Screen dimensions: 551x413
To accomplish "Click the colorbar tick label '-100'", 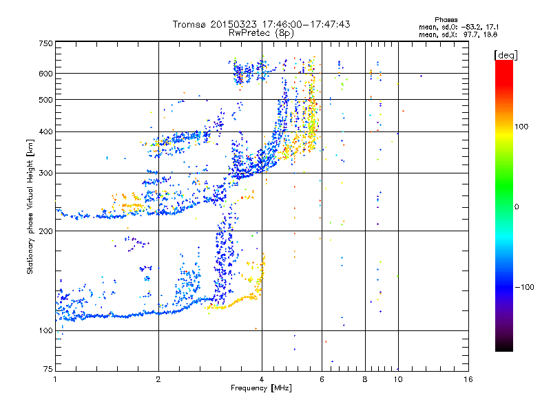I will point(525,287).
